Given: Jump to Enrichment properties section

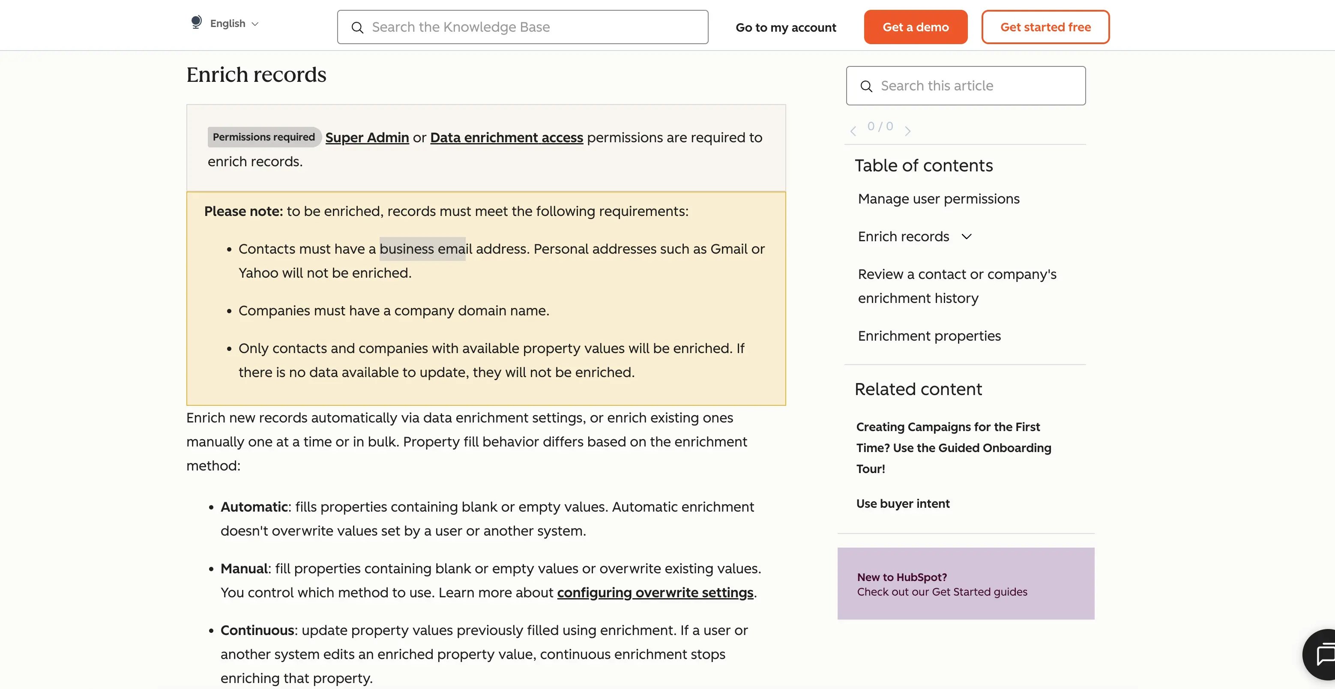Looking at the screenshot, I should [x=929, y=336].
